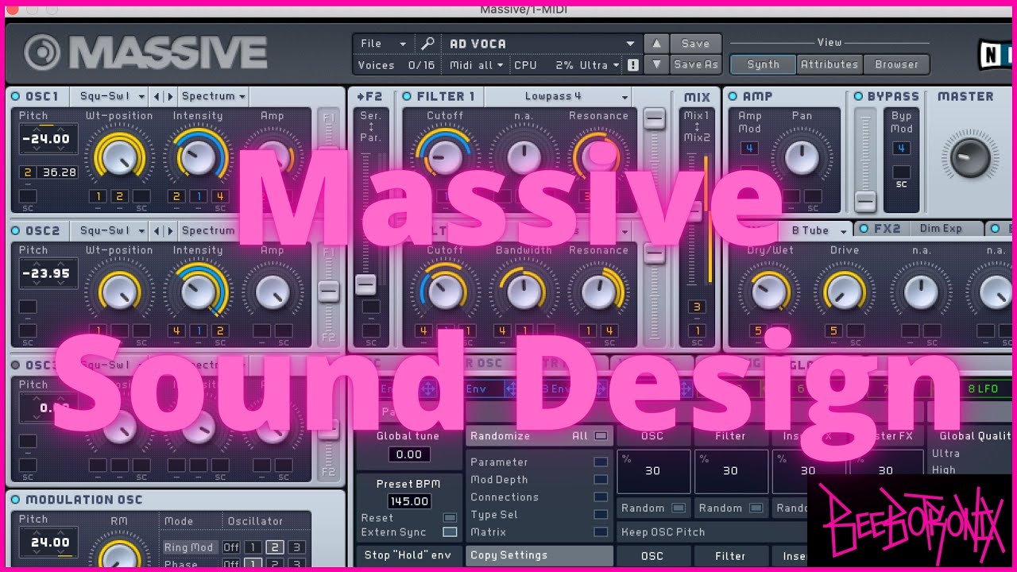The width and height of the screenshot is (1017, 572).
Task: Toggle the Filter 1 power LED
Action: pyautogui.click(x=408, y=97)
